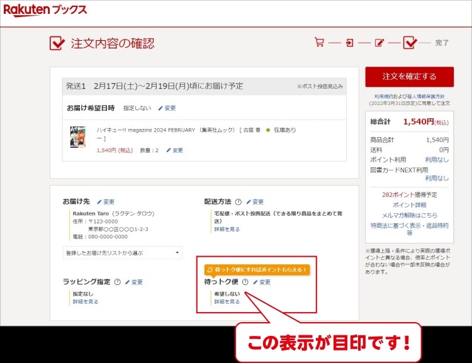The image size is (472, 363).
Task: Open the Haikyu magazine cover thumbnail
Action: pos(78,137)
